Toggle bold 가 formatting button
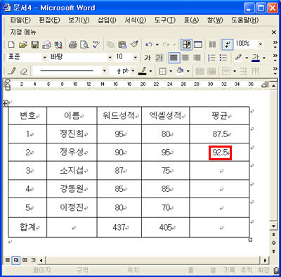Screen dimensions: 281x277 148,58
